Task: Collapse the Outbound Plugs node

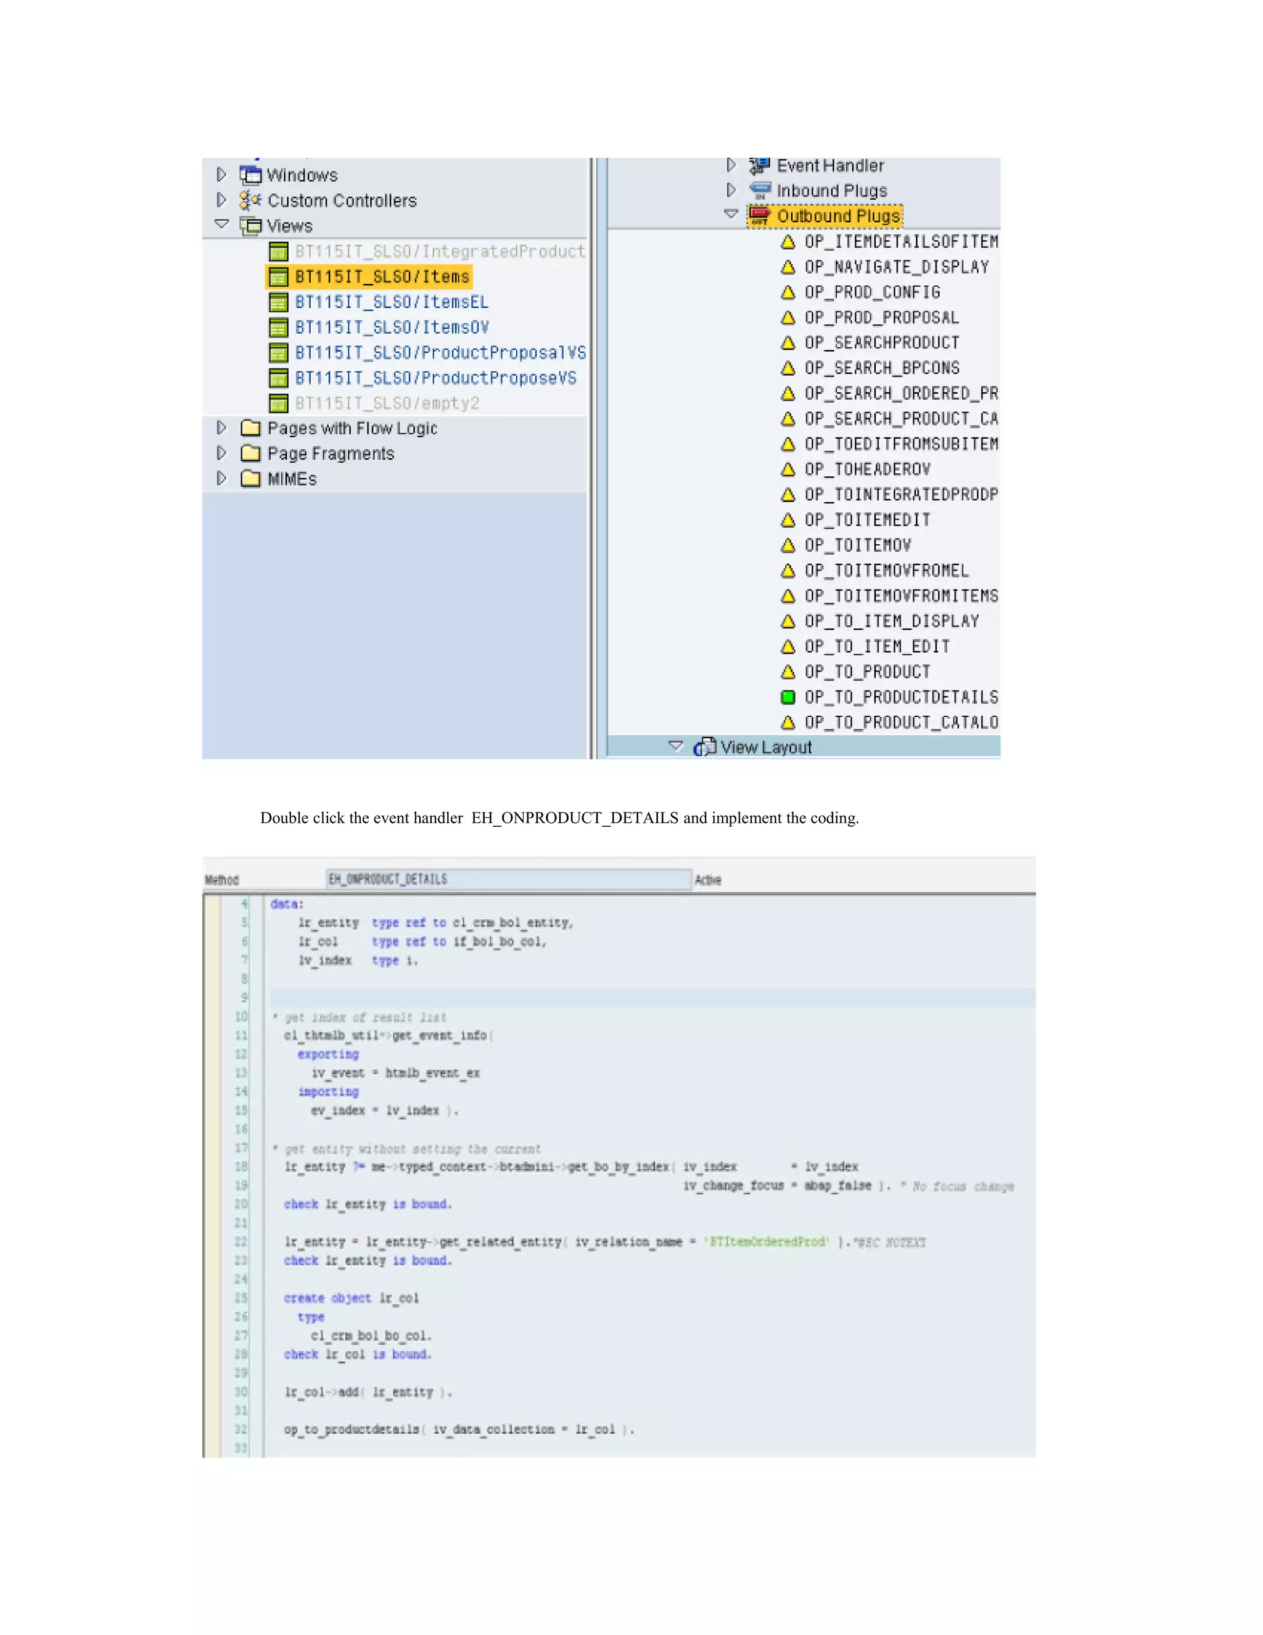Action: (732, 214)
